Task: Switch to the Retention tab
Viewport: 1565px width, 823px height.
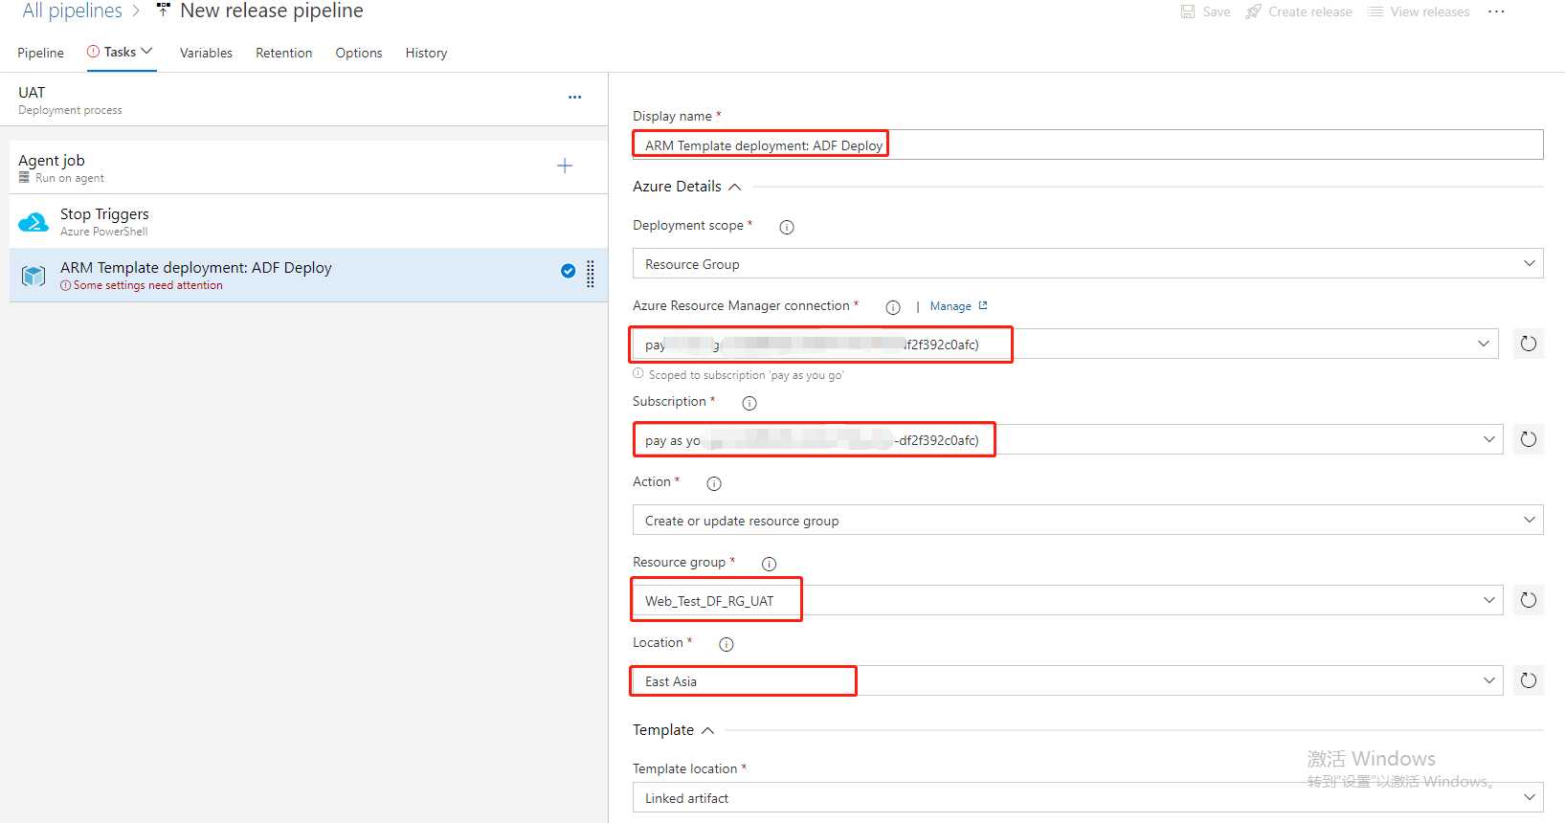Action: 283,53
